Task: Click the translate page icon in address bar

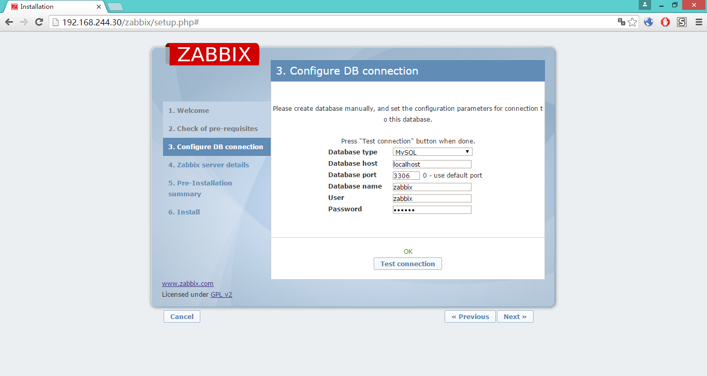Action: tap(622, 22)
